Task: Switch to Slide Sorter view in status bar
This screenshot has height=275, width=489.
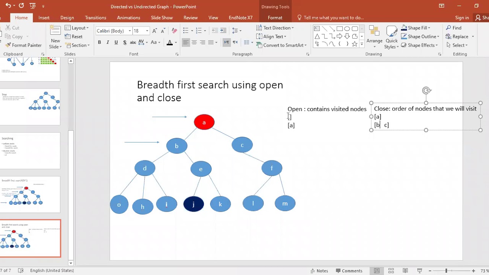Action: tap(391, 271)
